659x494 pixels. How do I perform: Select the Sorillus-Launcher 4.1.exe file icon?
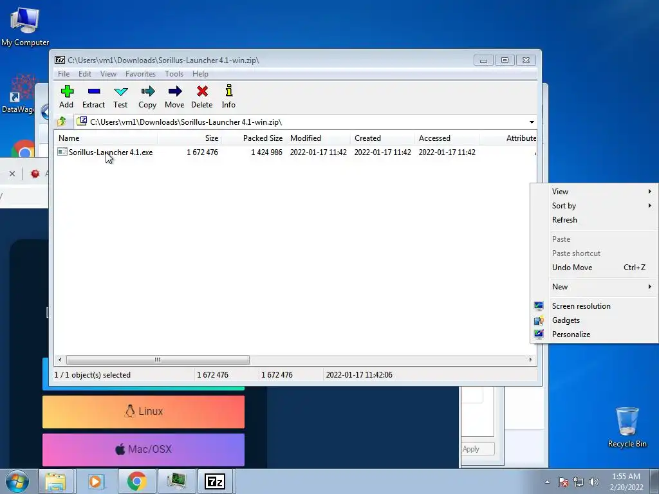click(x=62, y=152)
